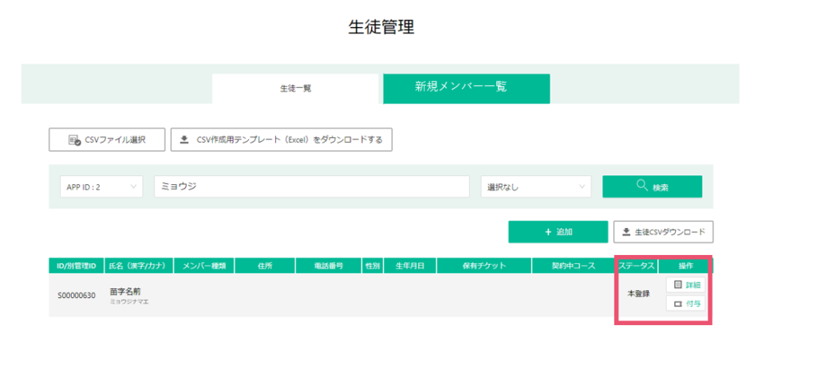Open the 生徒一覧 tab

(x=295, y=88)
